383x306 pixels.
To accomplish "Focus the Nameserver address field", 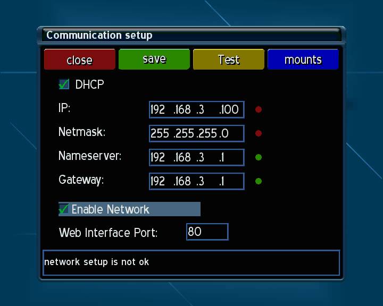I will click(x=196, y=157).
